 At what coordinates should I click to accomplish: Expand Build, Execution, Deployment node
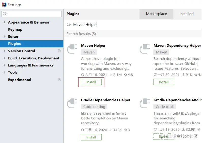(x=4, y=58)
